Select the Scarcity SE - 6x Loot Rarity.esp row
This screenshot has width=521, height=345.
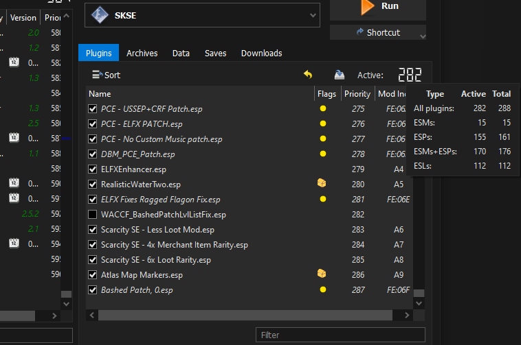(x=250, y=260)
